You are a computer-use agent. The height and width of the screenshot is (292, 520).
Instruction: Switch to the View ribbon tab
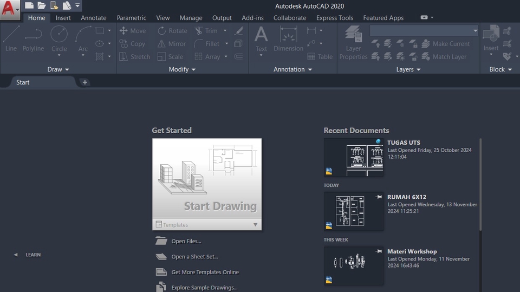point(163,18)
